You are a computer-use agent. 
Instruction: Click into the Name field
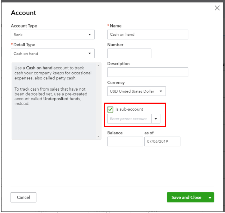pyautogui.click(x=148, y=35)
